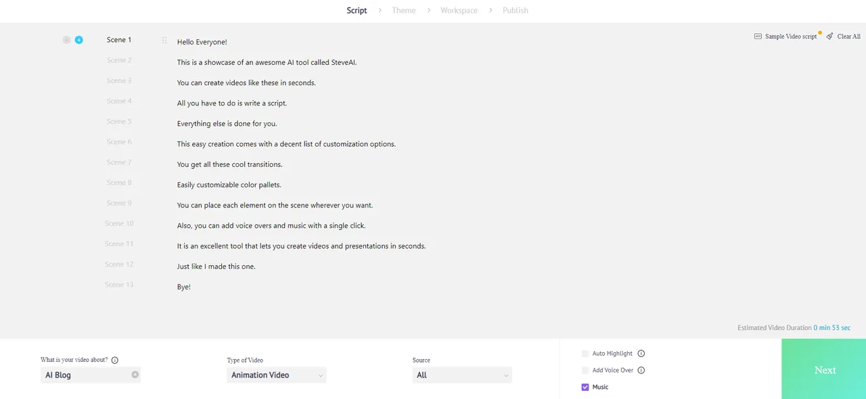The image size is (866, 399).
Task: Grab the Scene 1 drag handle icon
Action: click(164, 41)
